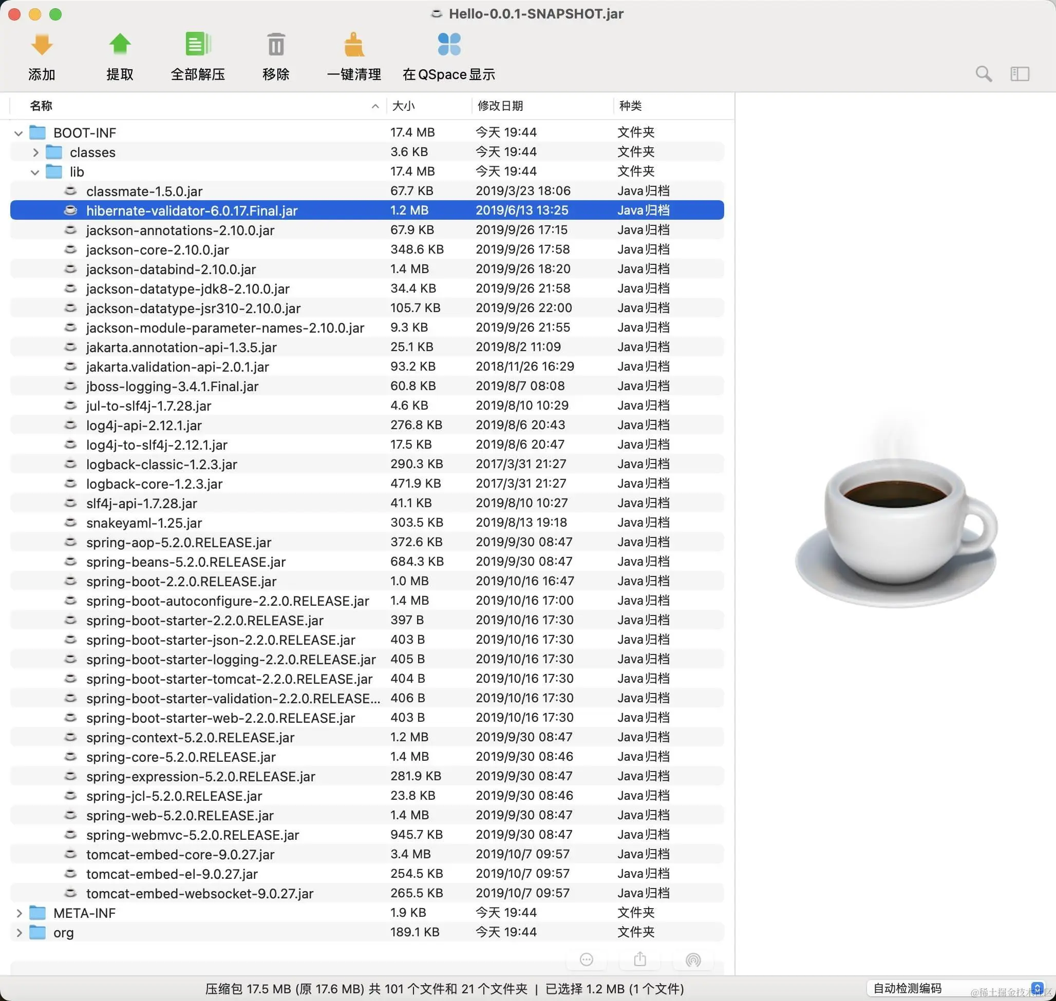Sort by the 修改日期 column header
Viewport: 1056px width, 1001px height.
click(500, 106)
